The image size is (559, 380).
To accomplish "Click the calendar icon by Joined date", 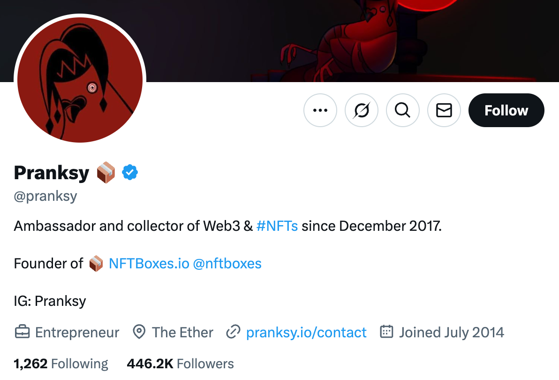I will [386, 332].
